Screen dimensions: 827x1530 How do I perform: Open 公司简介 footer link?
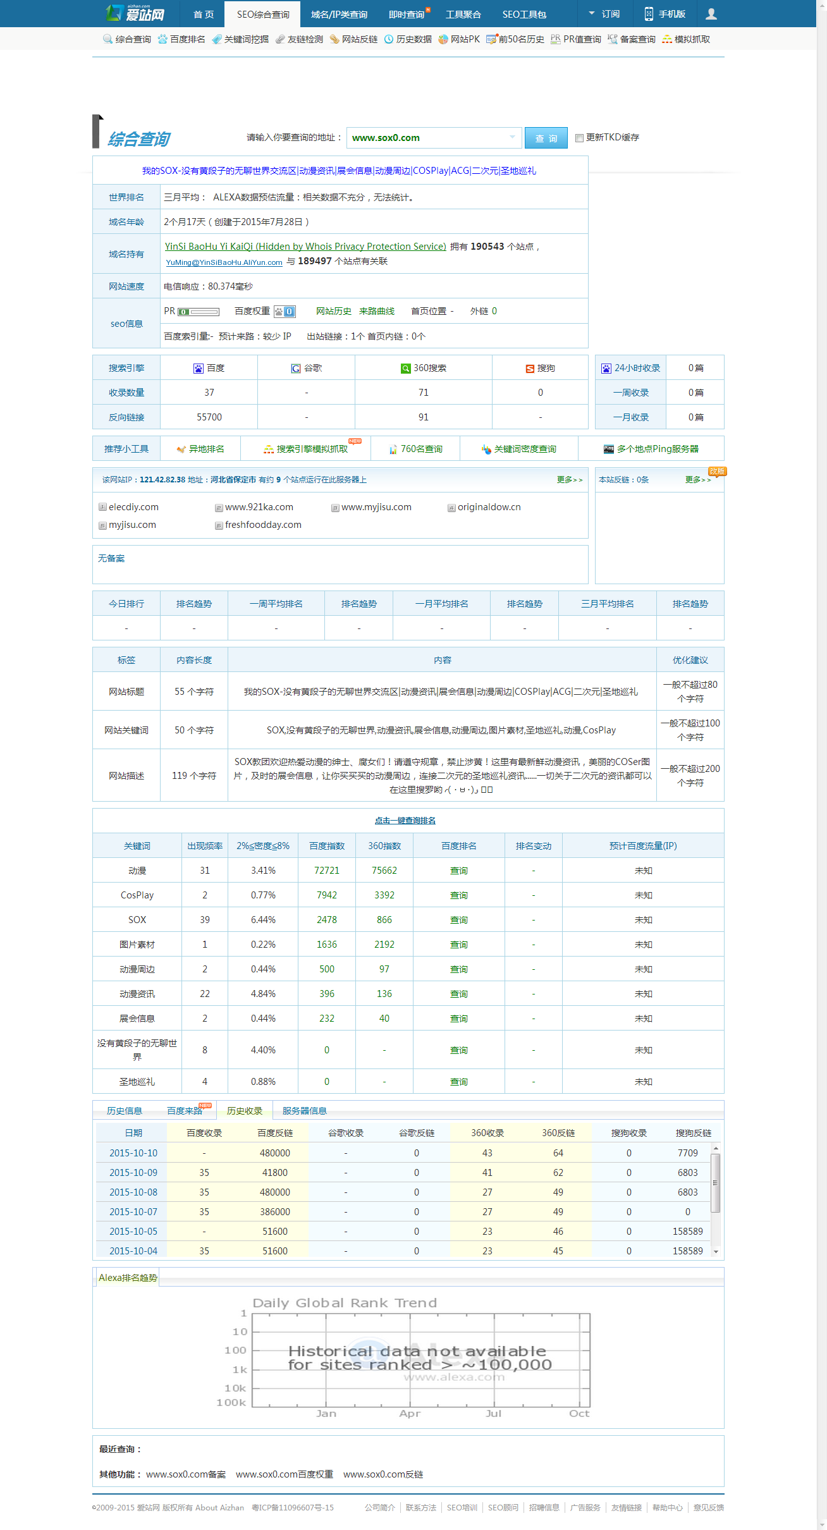pos(380,1508)
